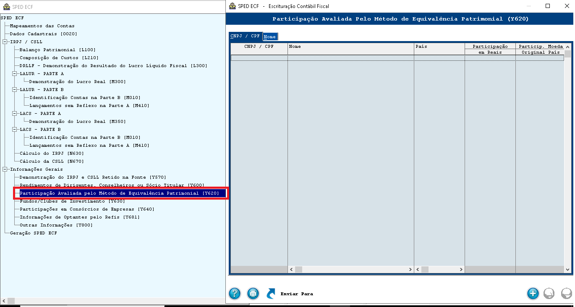Click grid vertical scroll down arrow
Image resolution: width=575 pixels, height=307 pixels.
tap(568, 269)
